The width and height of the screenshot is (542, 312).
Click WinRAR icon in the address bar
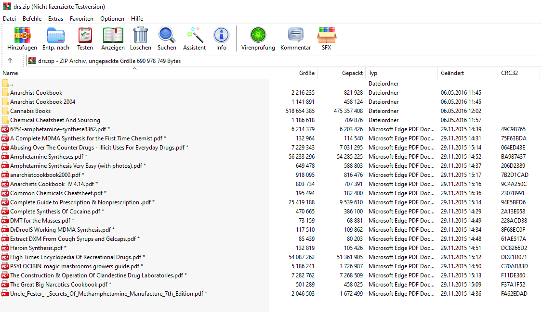coord(32,61)
